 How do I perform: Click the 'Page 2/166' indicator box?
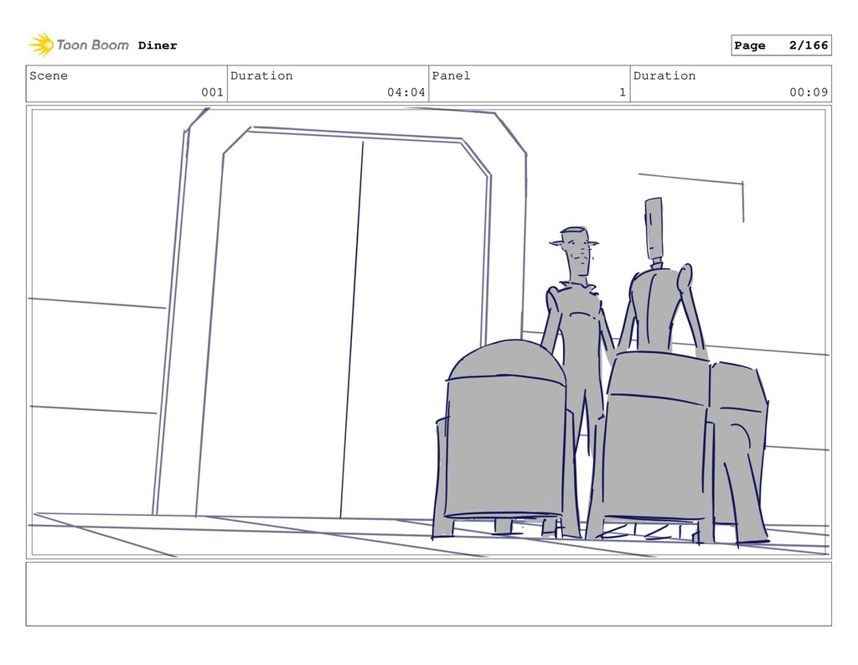(781, 45)
